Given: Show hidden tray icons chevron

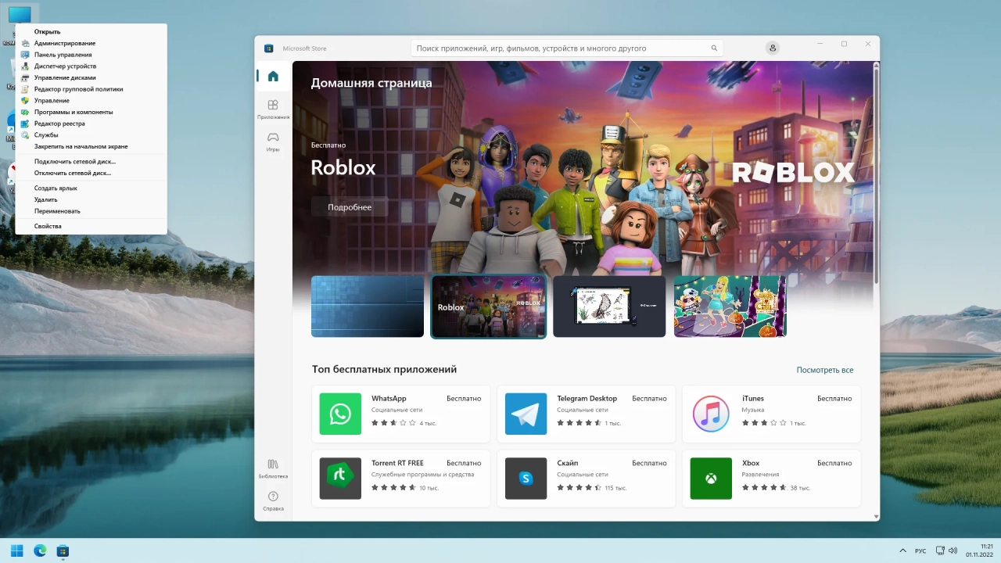Looking at the screenshot, I should point(902,550).
